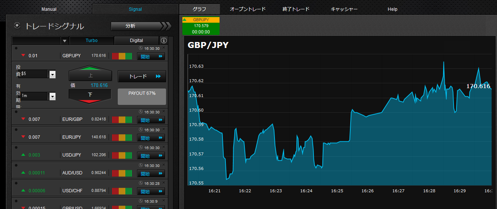497x209 pixels.
Task: Click the clock icon in GBP/JPY row
Action: point(141,48)
